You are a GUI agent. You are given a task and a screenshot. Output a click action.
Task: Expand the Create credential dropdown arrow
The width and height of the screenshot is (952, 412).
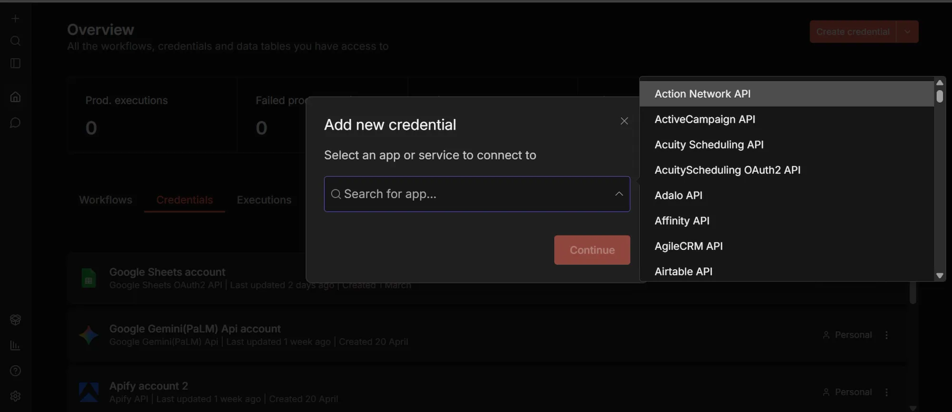tap(907, 32)
